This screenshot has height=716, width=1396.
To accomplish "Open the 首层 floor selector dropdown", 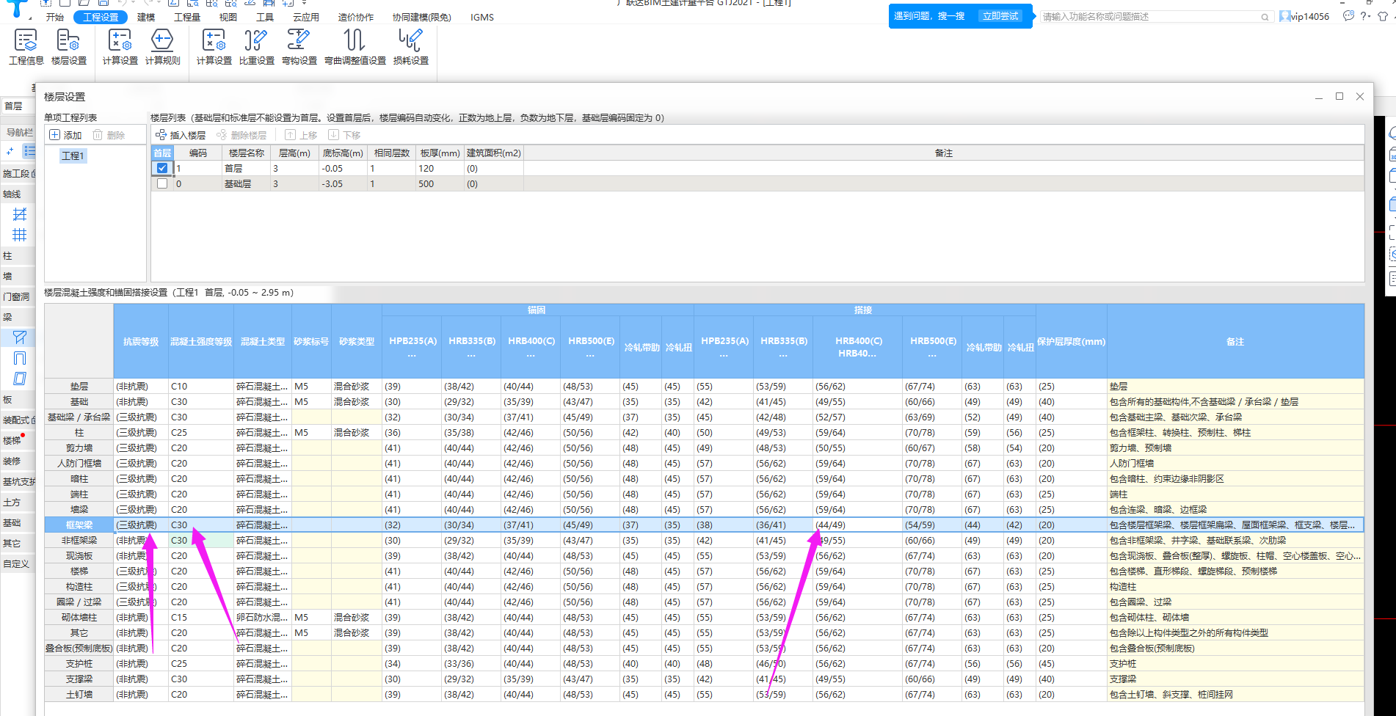I will (x=18, y=106).
